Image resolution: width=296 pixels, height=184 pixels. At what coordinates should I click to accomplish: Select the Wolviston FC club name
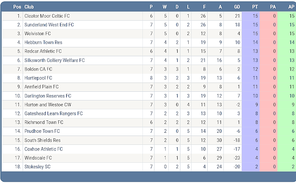pyautogui.click(x=37, y=34)
